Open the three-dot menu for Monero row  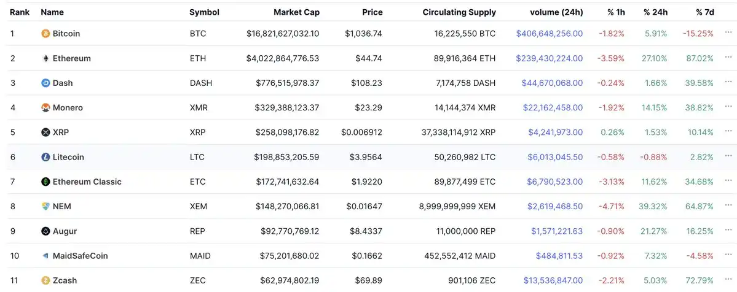tap(728, 107)
